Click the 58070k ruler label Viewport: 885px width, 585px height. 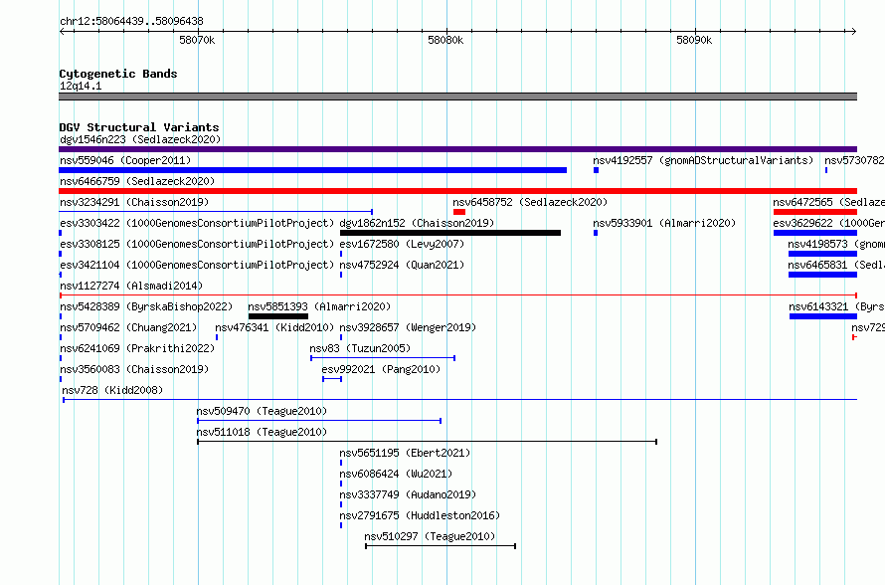coord(197,40)
